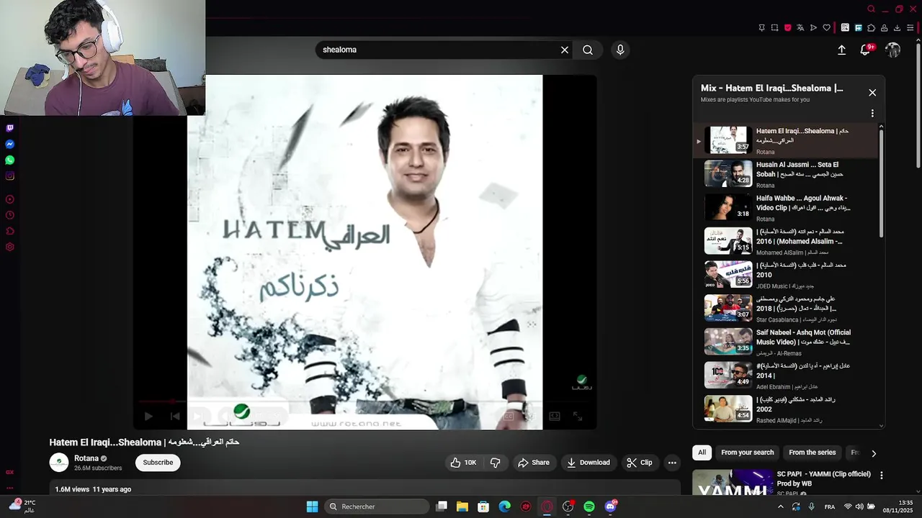Open Messenger in the browser sidebar

(x=9, y=144)
